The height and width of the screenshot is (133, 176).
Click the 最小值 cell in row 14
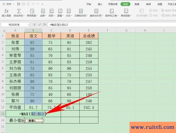tap(15, 120)
